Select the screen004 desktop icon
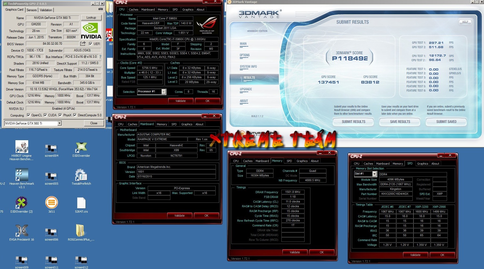This screenshot has height=269, width=484. 51,151
